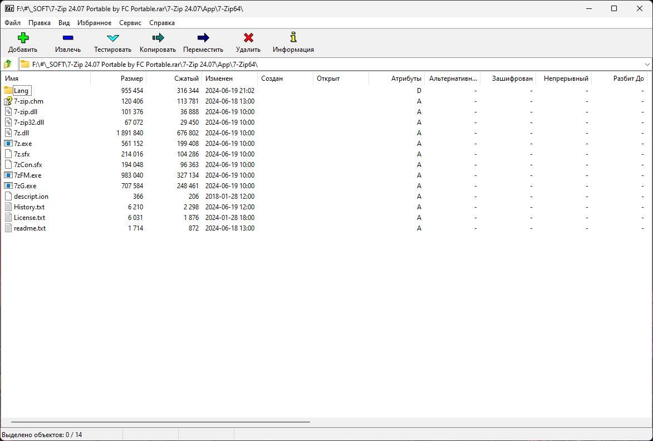Image resolution: width=653 pixels, height=441 pixels.
Task: Click the red X Delete icon
Action: 249,38
